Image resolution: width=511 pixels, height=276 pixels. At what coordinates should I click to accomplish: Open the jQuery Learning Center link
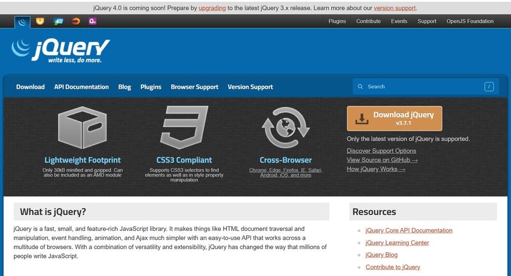coord(397,243)
